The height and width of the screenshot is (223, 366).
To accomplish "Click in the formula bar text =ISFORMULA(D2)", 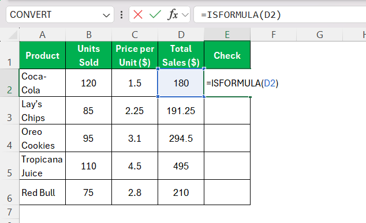I will (241, 15).
